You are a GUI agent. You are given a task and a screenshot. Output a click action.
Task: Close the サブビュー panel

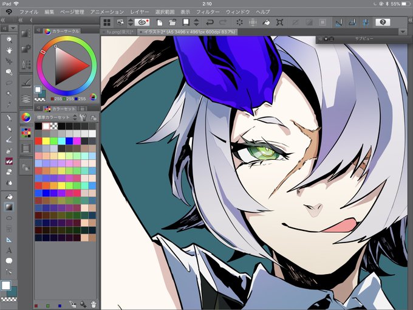pyautogui.click(x=326, y=39)
